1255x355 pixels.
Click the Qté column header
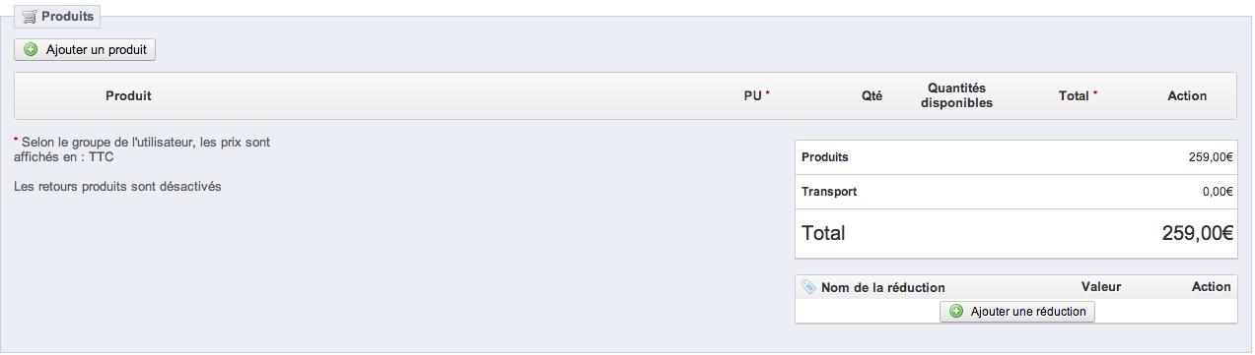tap(872, 96)
